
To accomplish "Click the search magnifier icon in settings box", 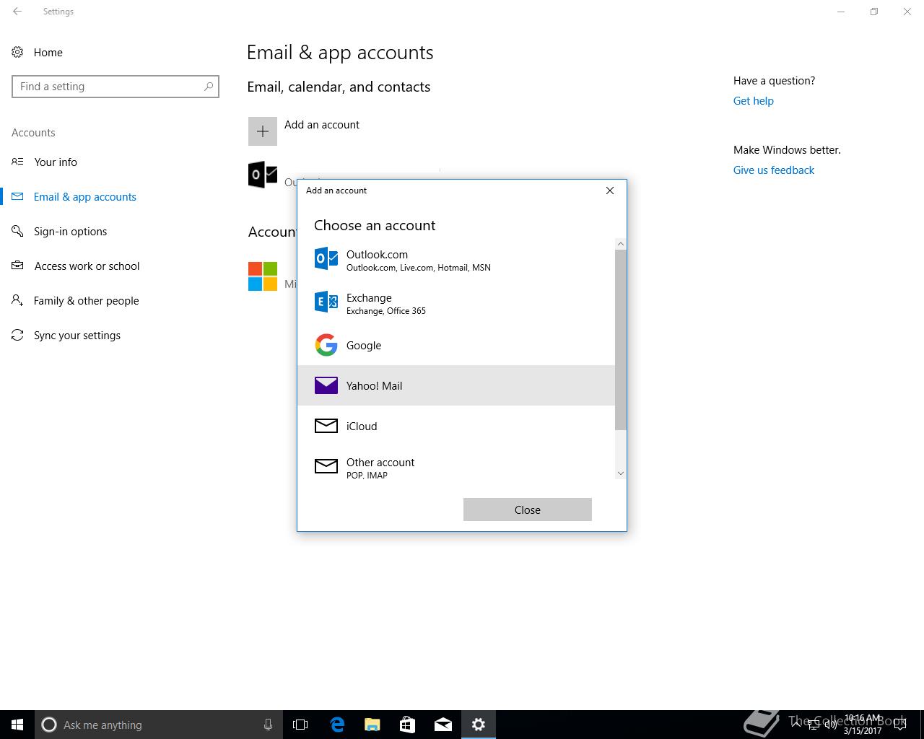I will pos(209,87).
